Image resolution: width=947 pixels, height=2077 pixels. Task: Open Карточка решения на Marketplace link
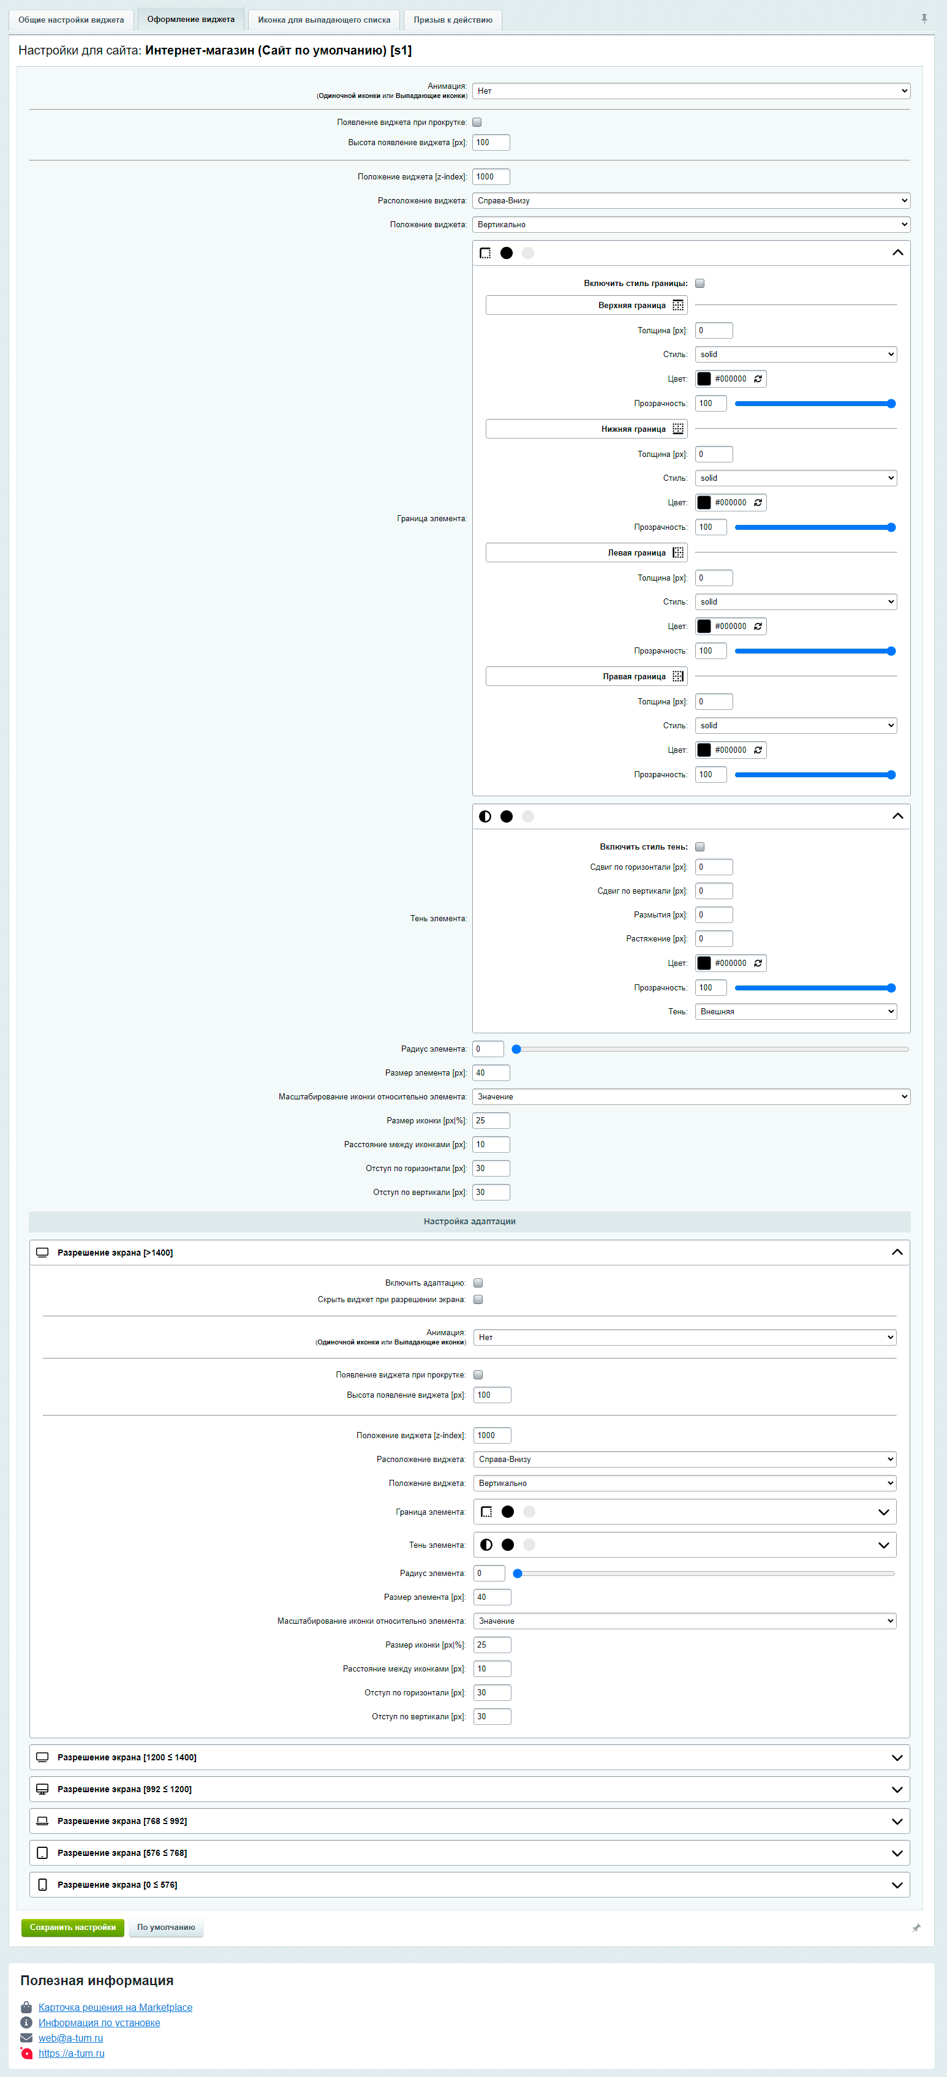[115, 2007]
